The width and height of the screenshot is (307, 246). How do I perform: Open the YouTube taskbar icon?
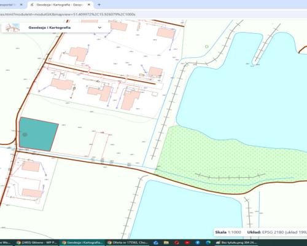pyautogui.click(x=187, y=243)
